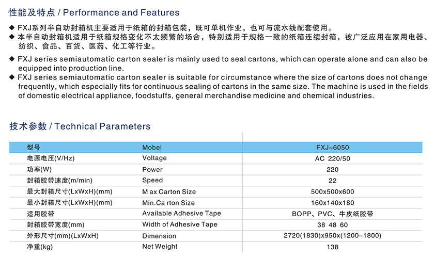Click the "Width of Adhesive Tape" label
434x258 pixels.
180,224
